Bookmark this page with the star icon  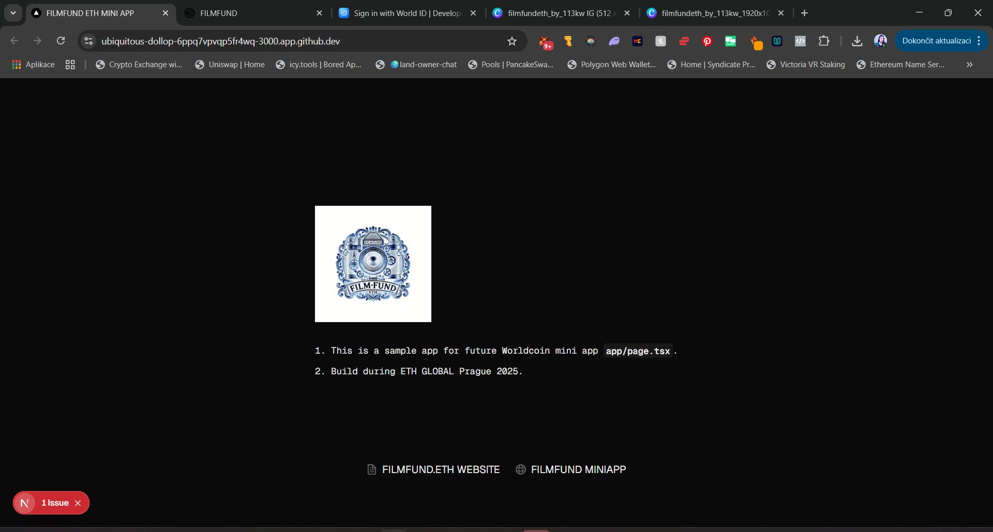pyautogui.click(x=511, y=41)
